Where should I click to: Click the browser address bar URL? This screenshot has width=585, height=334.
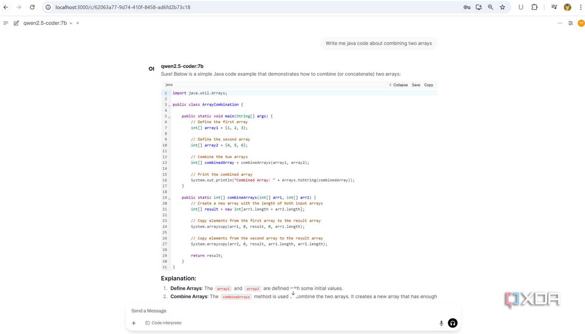123,7
